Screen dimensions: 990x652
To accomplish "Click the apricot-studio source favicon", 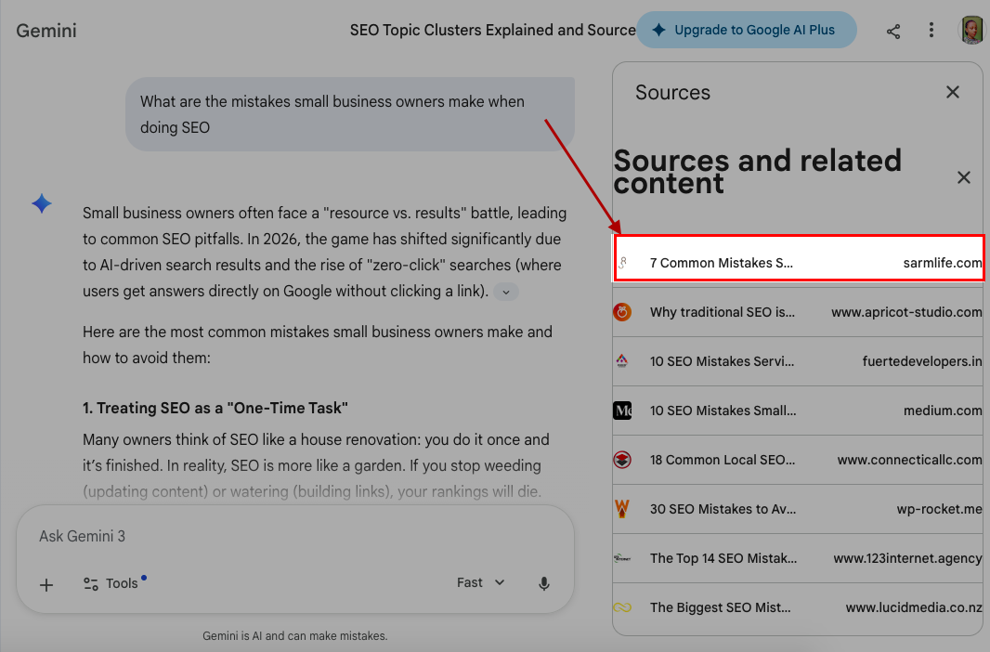I will pyautogui.click(x=622, y=312).
